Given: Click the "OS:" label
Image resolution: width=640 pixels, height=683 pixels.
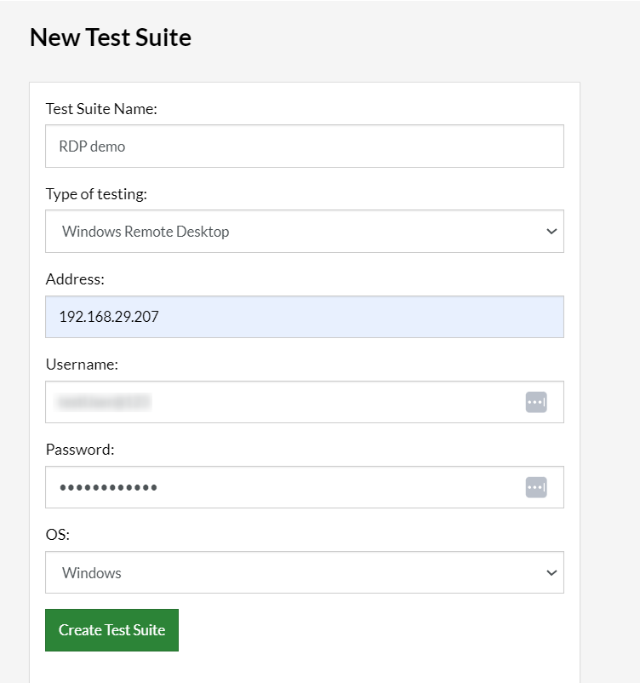Looking at the screenshot, I should point(58,535).
